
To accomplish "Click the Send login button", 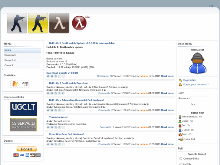I will pyautogui.click(x=193, y=104).
